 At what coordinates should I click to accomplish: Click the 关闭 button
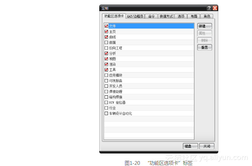(x=207, y=146)
